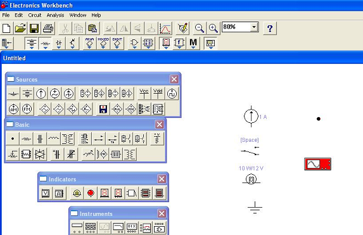Image resolution: width=363 pixels, height=235 pixels.
Task: Open the Analysis menu
Action: 55,15
